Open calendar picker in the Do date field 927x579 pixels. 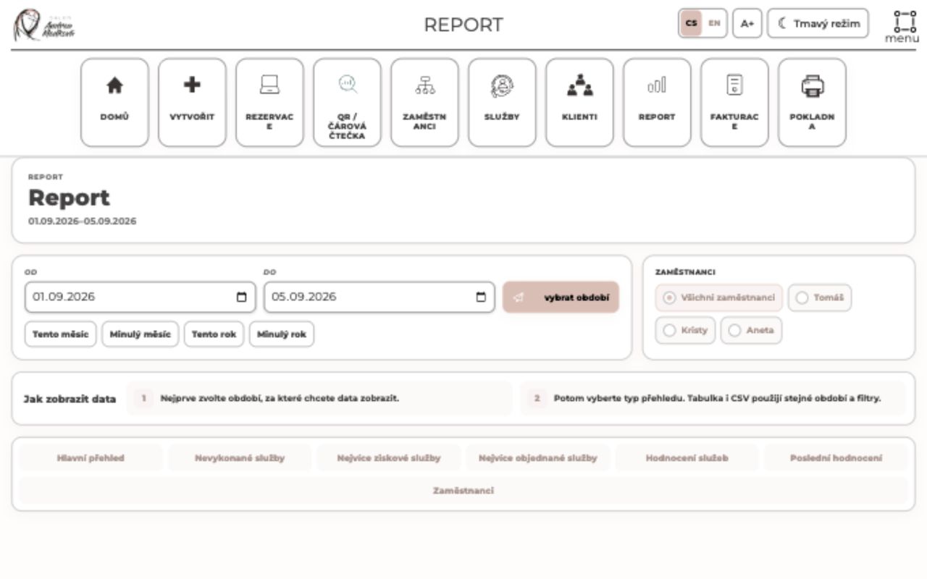(481, 297)
